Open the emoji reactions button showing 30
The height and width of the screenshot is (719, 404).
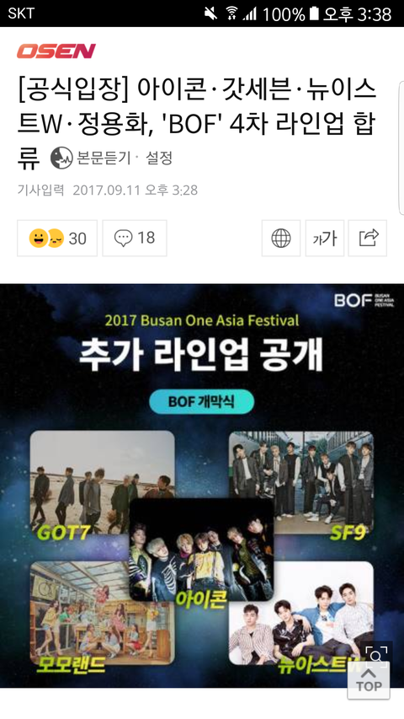(57, 238)
